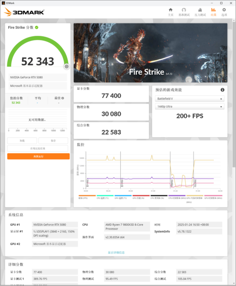Open the 1440p Ultra resolution dropdown

[190, 107]
